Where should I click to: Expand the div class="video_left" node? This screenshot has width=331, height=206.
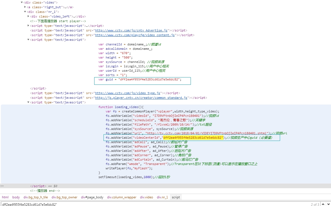coord(28,16)
